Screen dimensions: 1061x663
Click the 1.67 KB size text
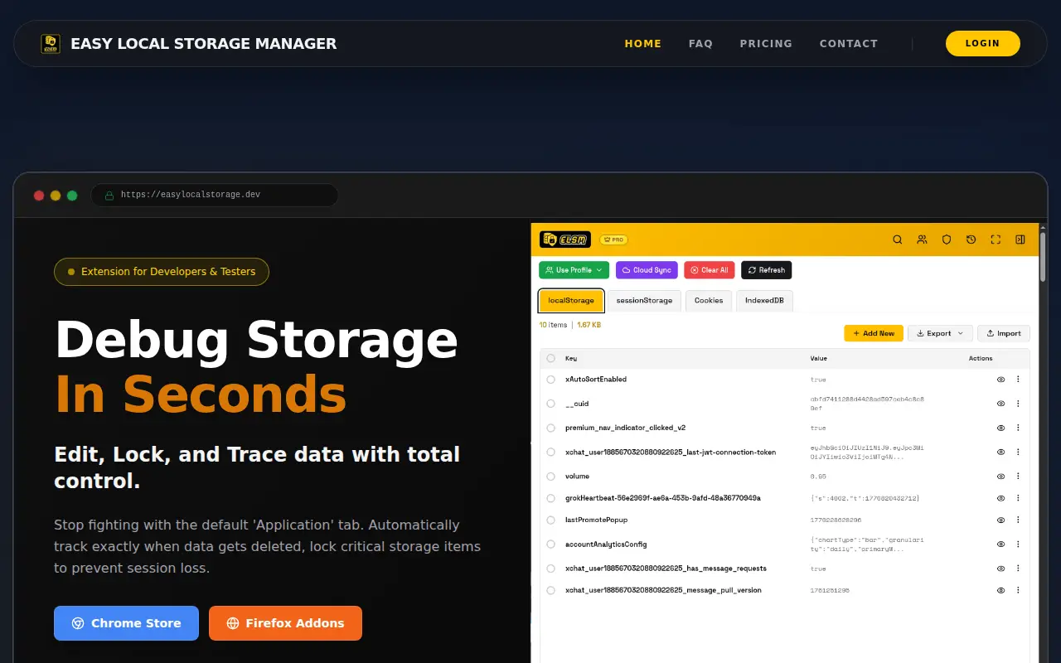pos(589,325)
